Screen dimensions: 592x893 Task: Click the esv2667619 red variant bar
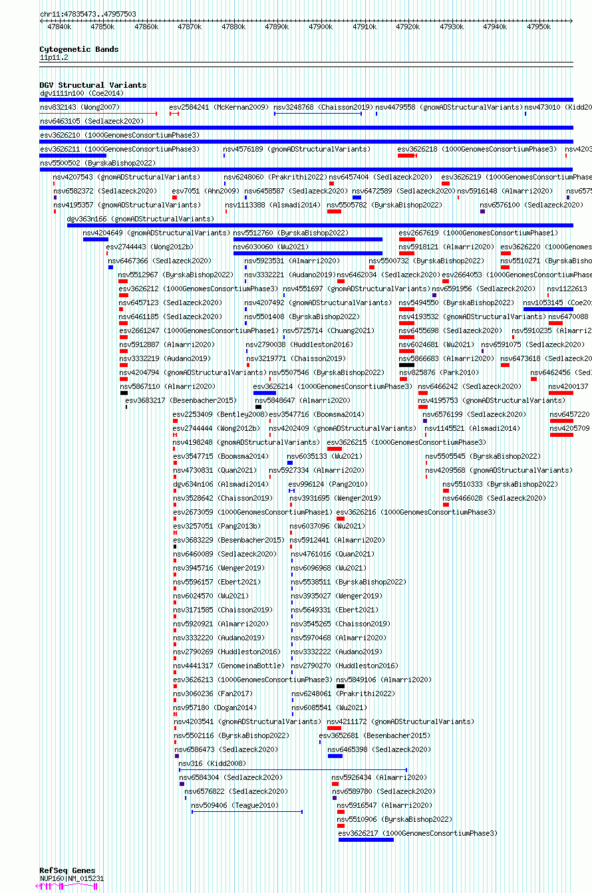coord(406,239)
